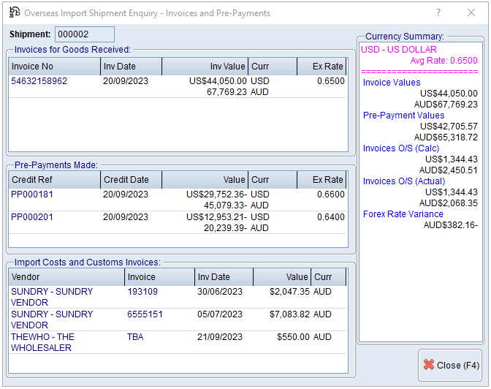Click the Ex Rate header in invoices table
Image resolution: width=491 pixels, height=389 pixels.
tap(321, 67)
